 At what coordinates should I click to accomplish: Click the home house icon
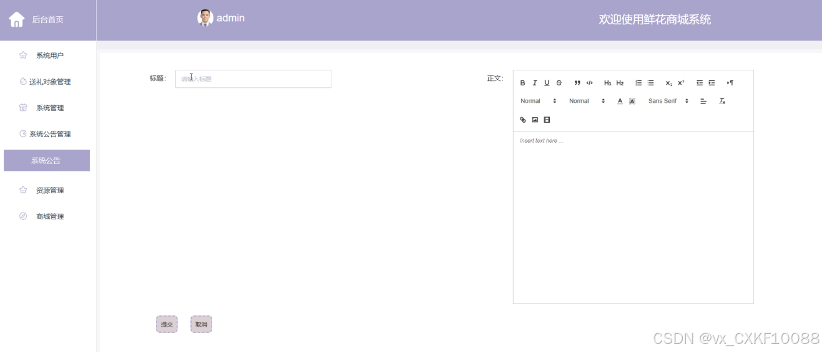[x=17, y=19]
